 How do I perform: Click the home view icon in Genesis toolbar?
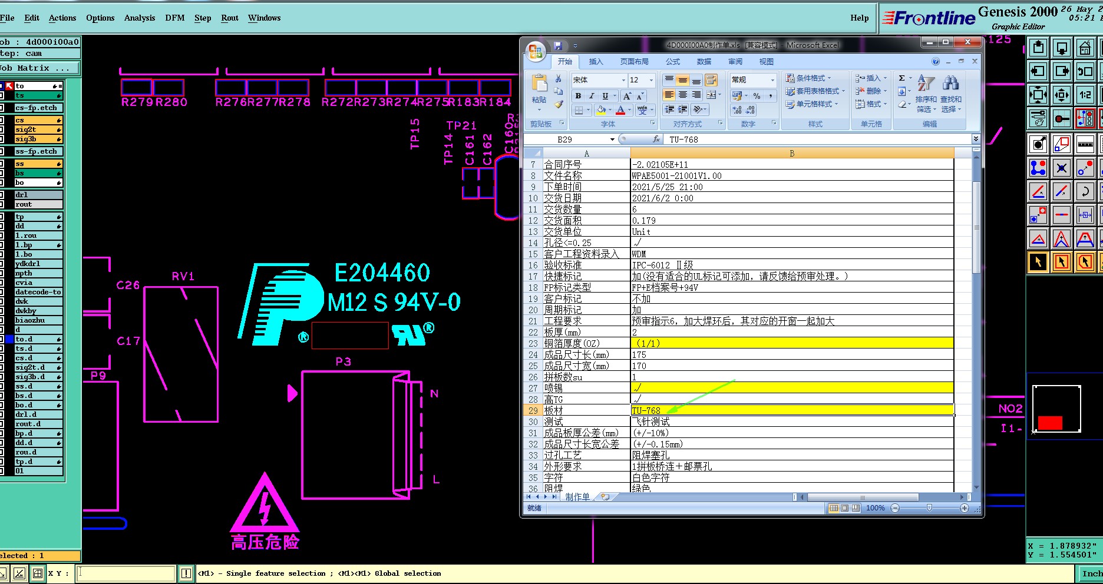click(1085, 48)
